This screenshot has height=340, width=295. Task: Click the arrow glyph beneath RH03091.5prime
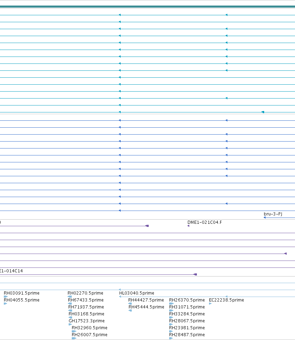[x=6, y=297]
